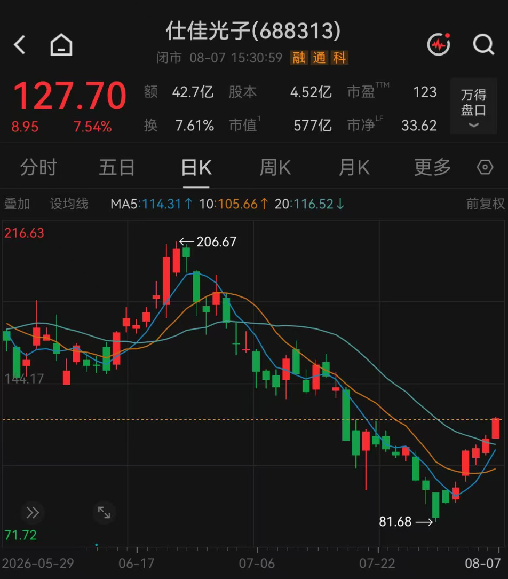Click the turnover rate 7.61%

195,126
